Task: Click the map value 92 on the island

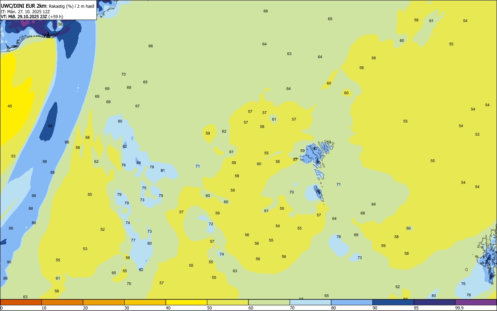Action: (318, 191)
